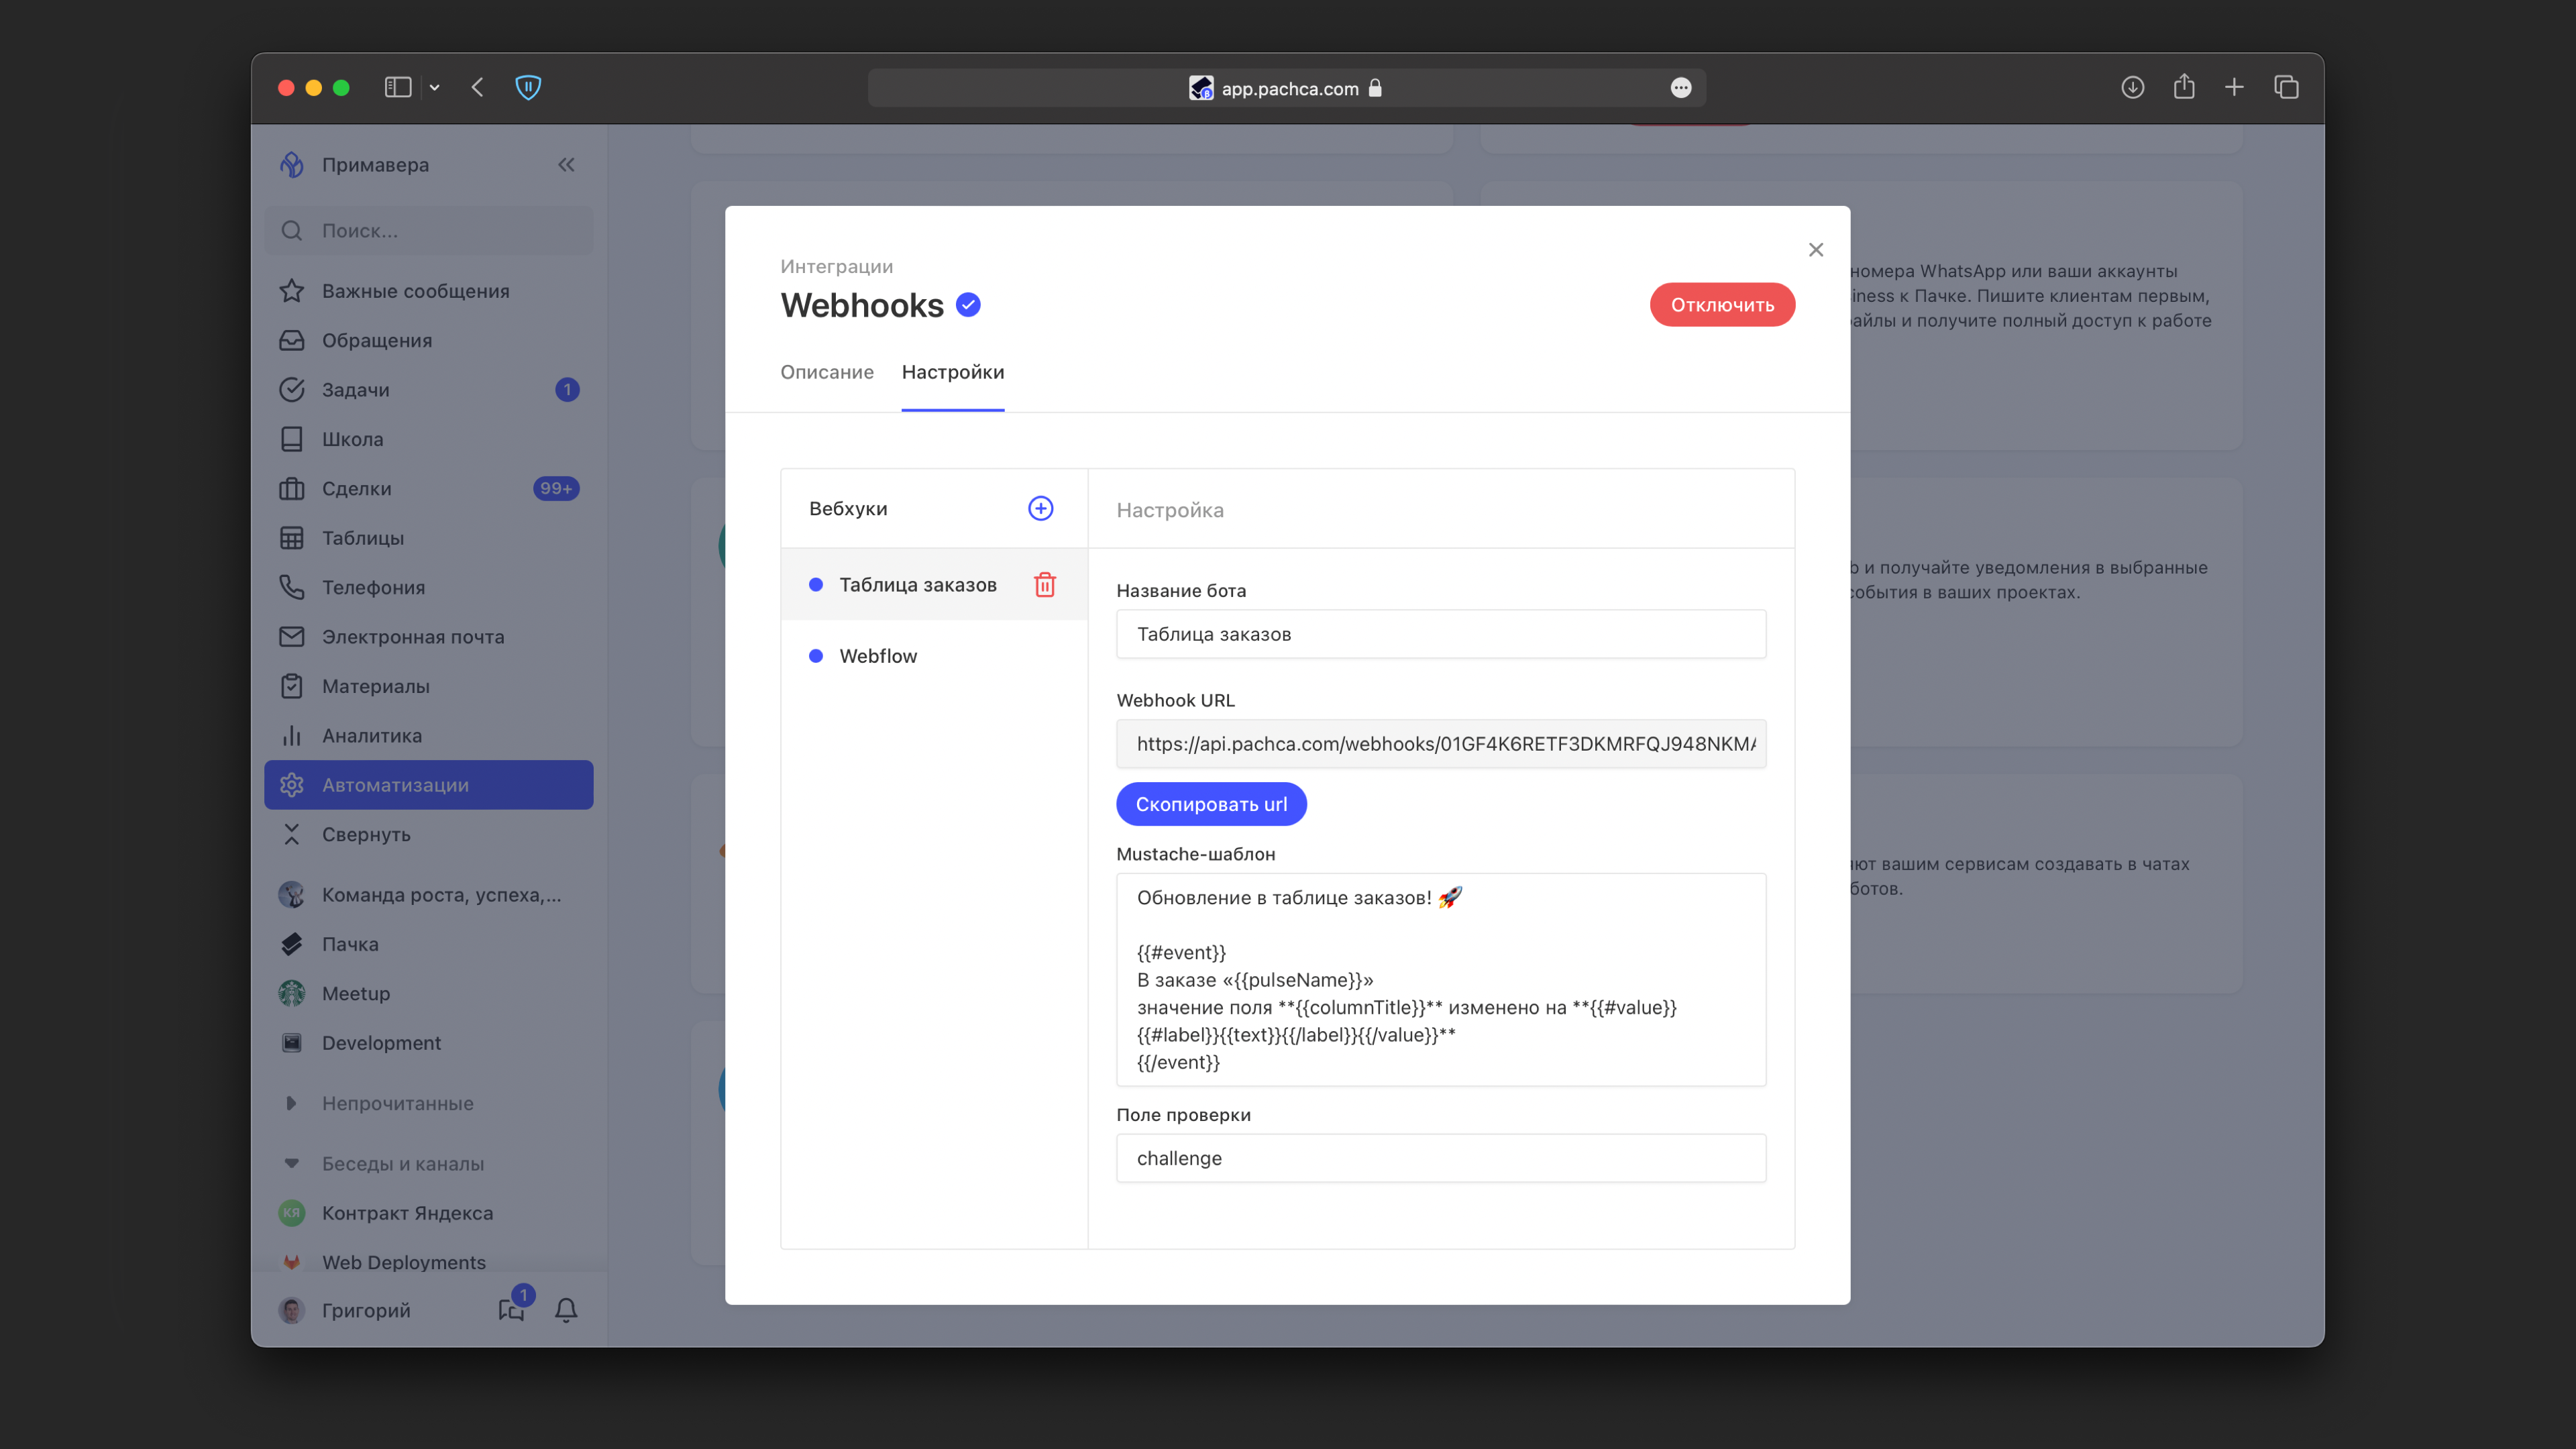Viewport: 2576px width, 1449px height.
Task: Open Материалы section
Action: pyautogui.click(x=428, y=686)
